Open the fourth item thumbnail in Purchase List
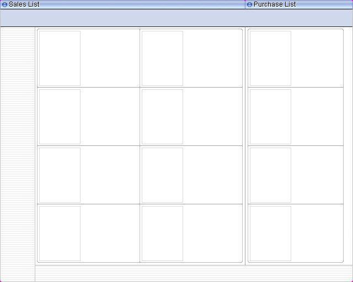 pyautogui.click(x=270, y=234)
